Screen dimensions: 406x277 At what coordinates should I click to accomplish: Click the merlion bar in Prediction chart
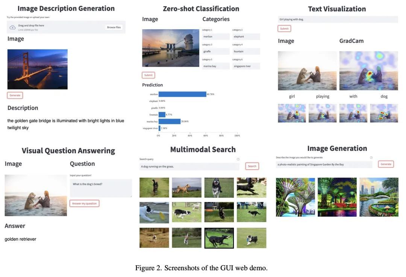[182, 94]
